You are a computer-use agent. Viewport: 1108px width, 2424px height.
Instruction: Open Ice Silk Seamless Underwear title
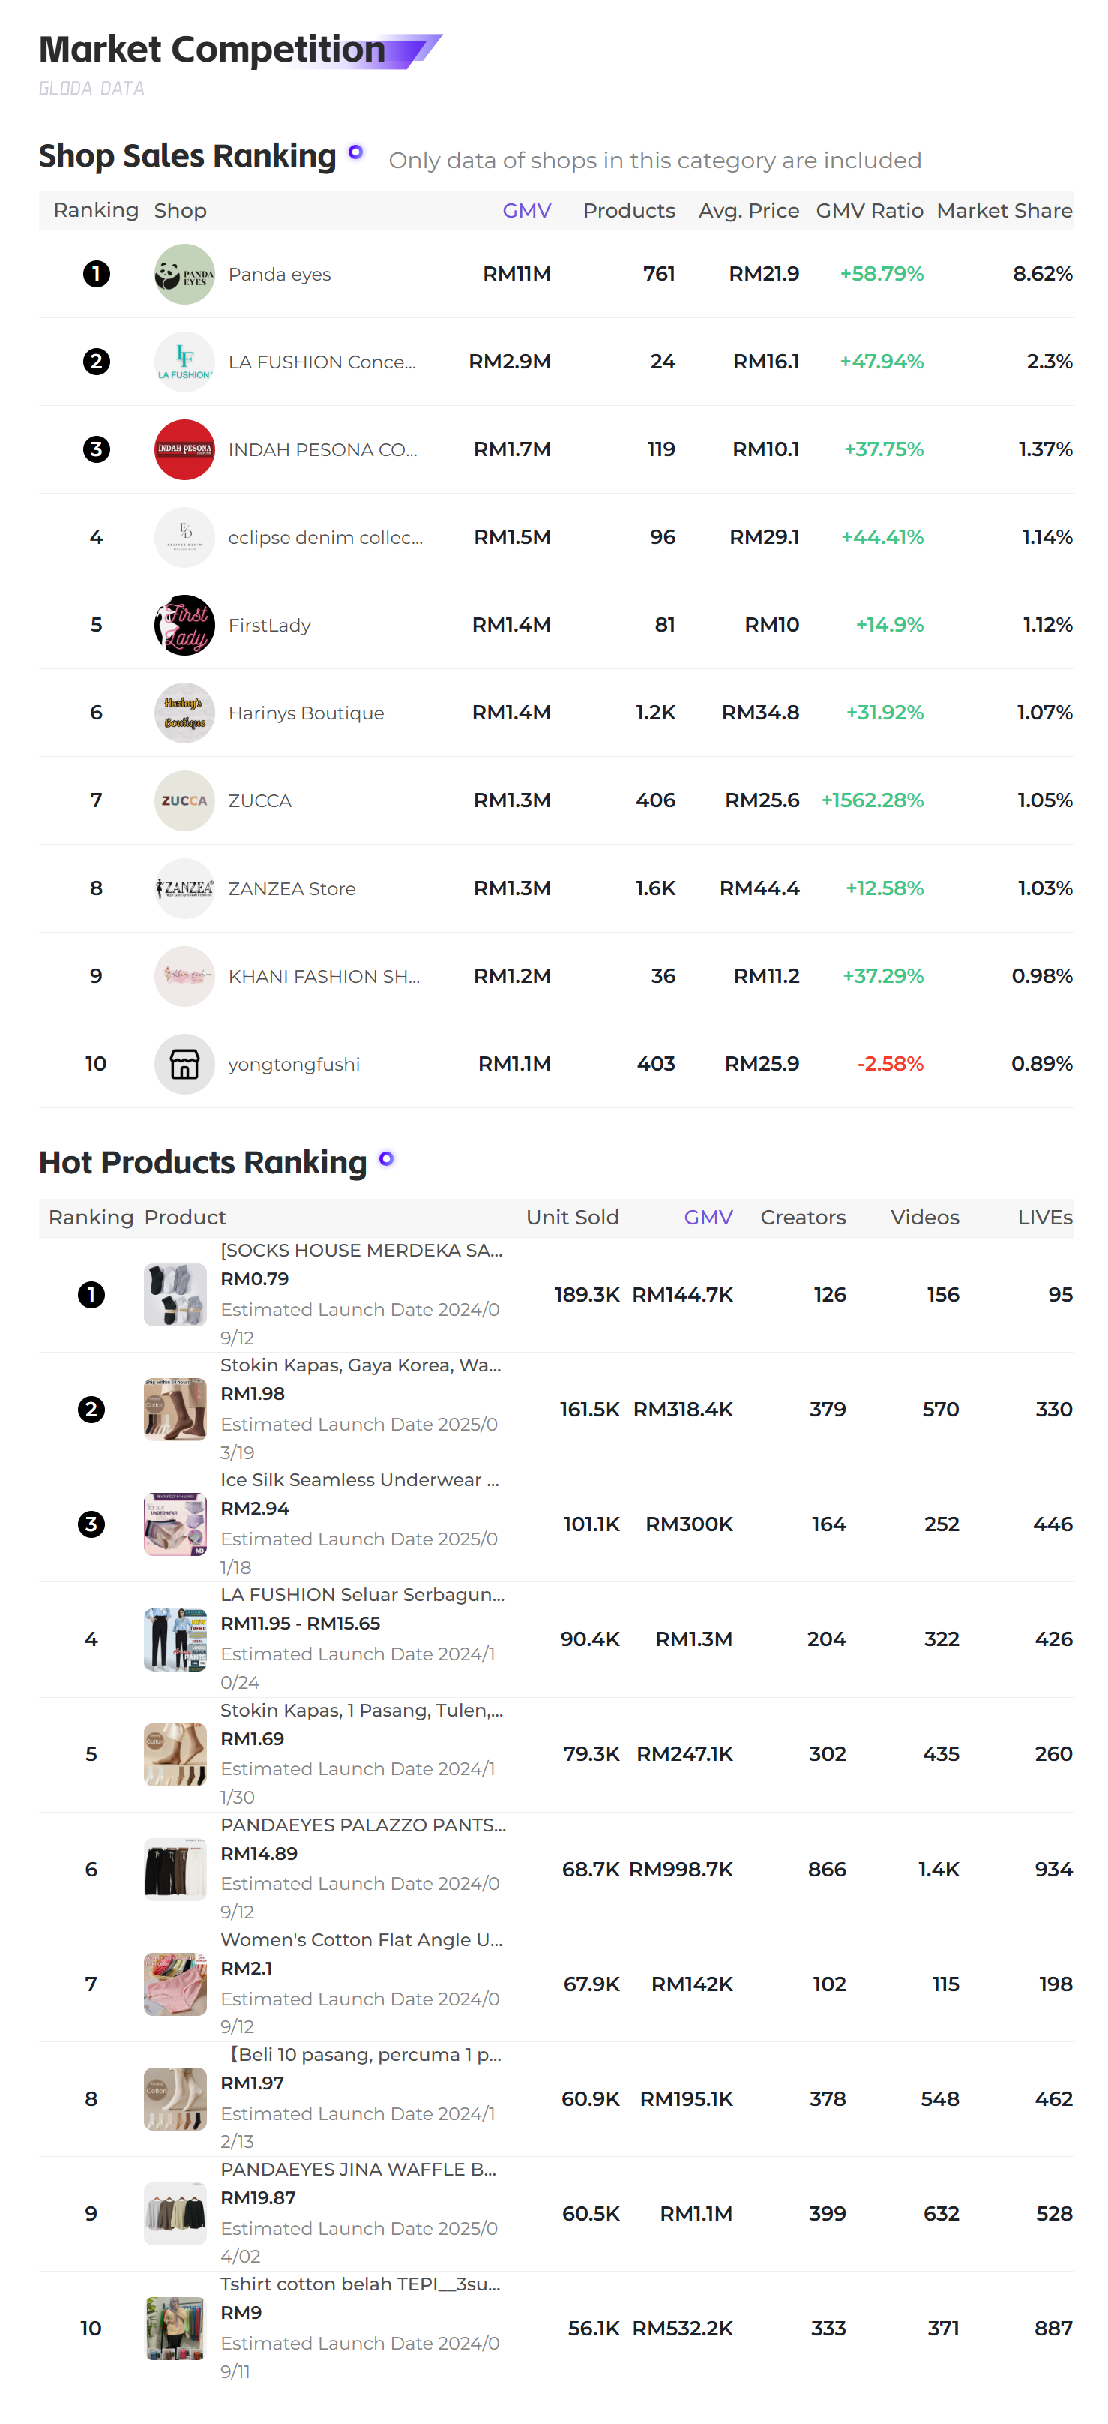tap(359, 1480)
